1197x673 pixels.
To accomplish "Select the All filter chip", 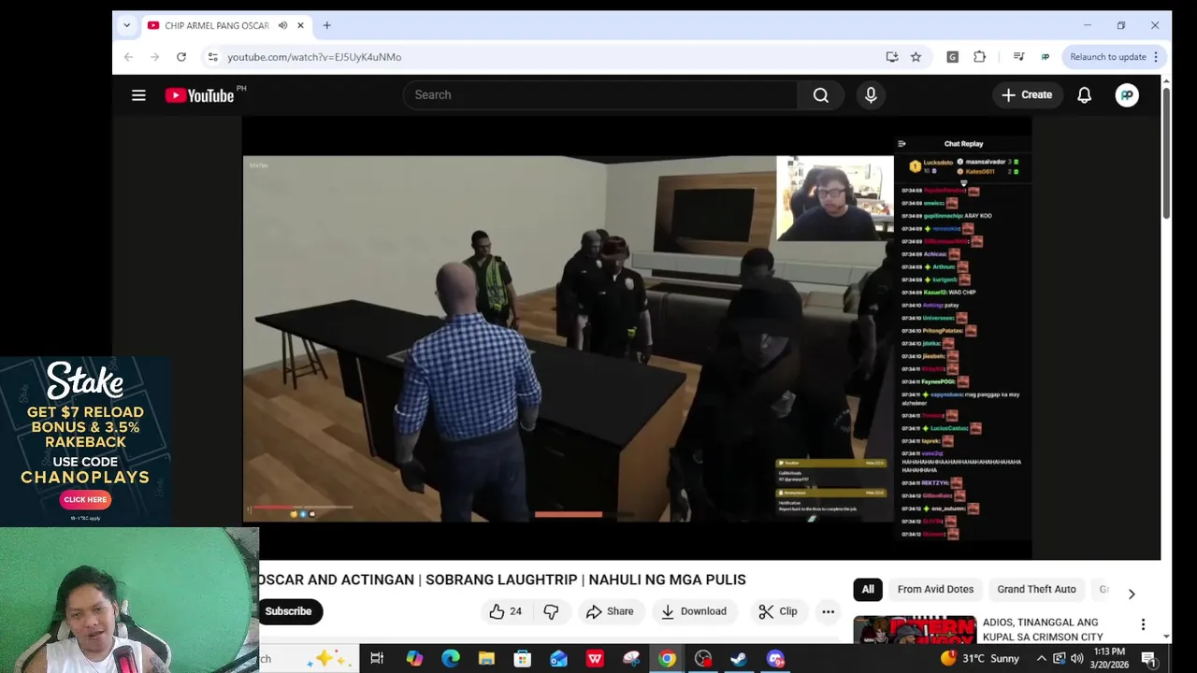I will tap(868, 589).
